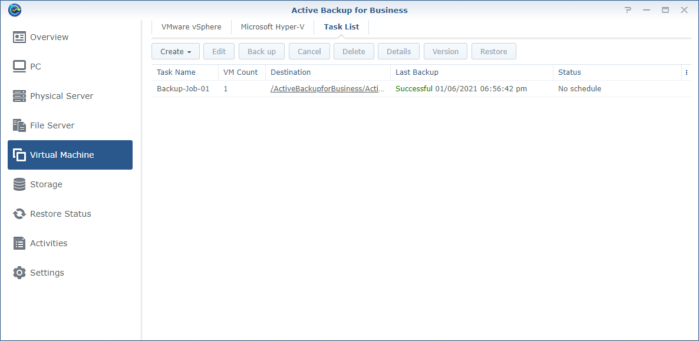Open the Activities list icon
The width and height of the screenshot is (699, 341).
point(19,243)
